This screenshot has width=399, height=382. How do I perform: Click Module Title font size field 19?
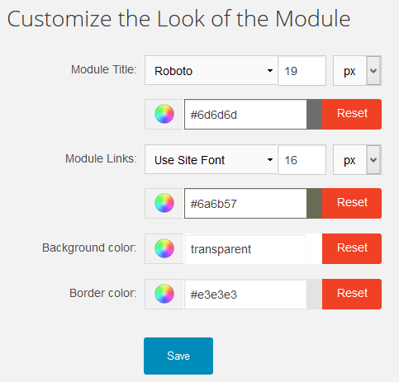tap(302, 71)
